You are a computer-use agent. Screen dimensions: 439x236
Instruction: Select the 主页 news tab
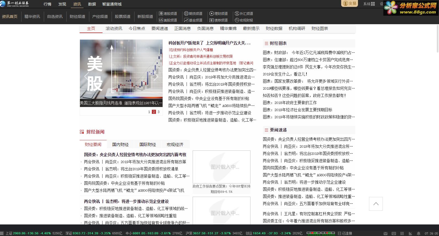91,29
